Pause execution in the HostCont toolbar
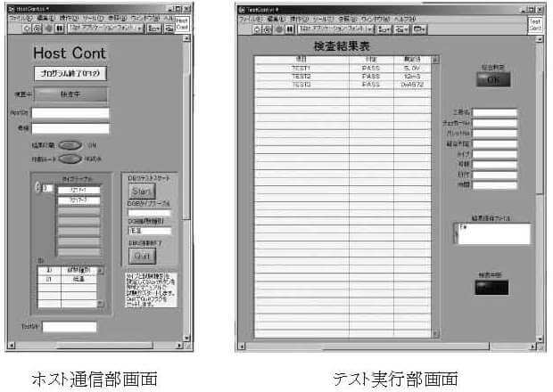 [59, 28]
